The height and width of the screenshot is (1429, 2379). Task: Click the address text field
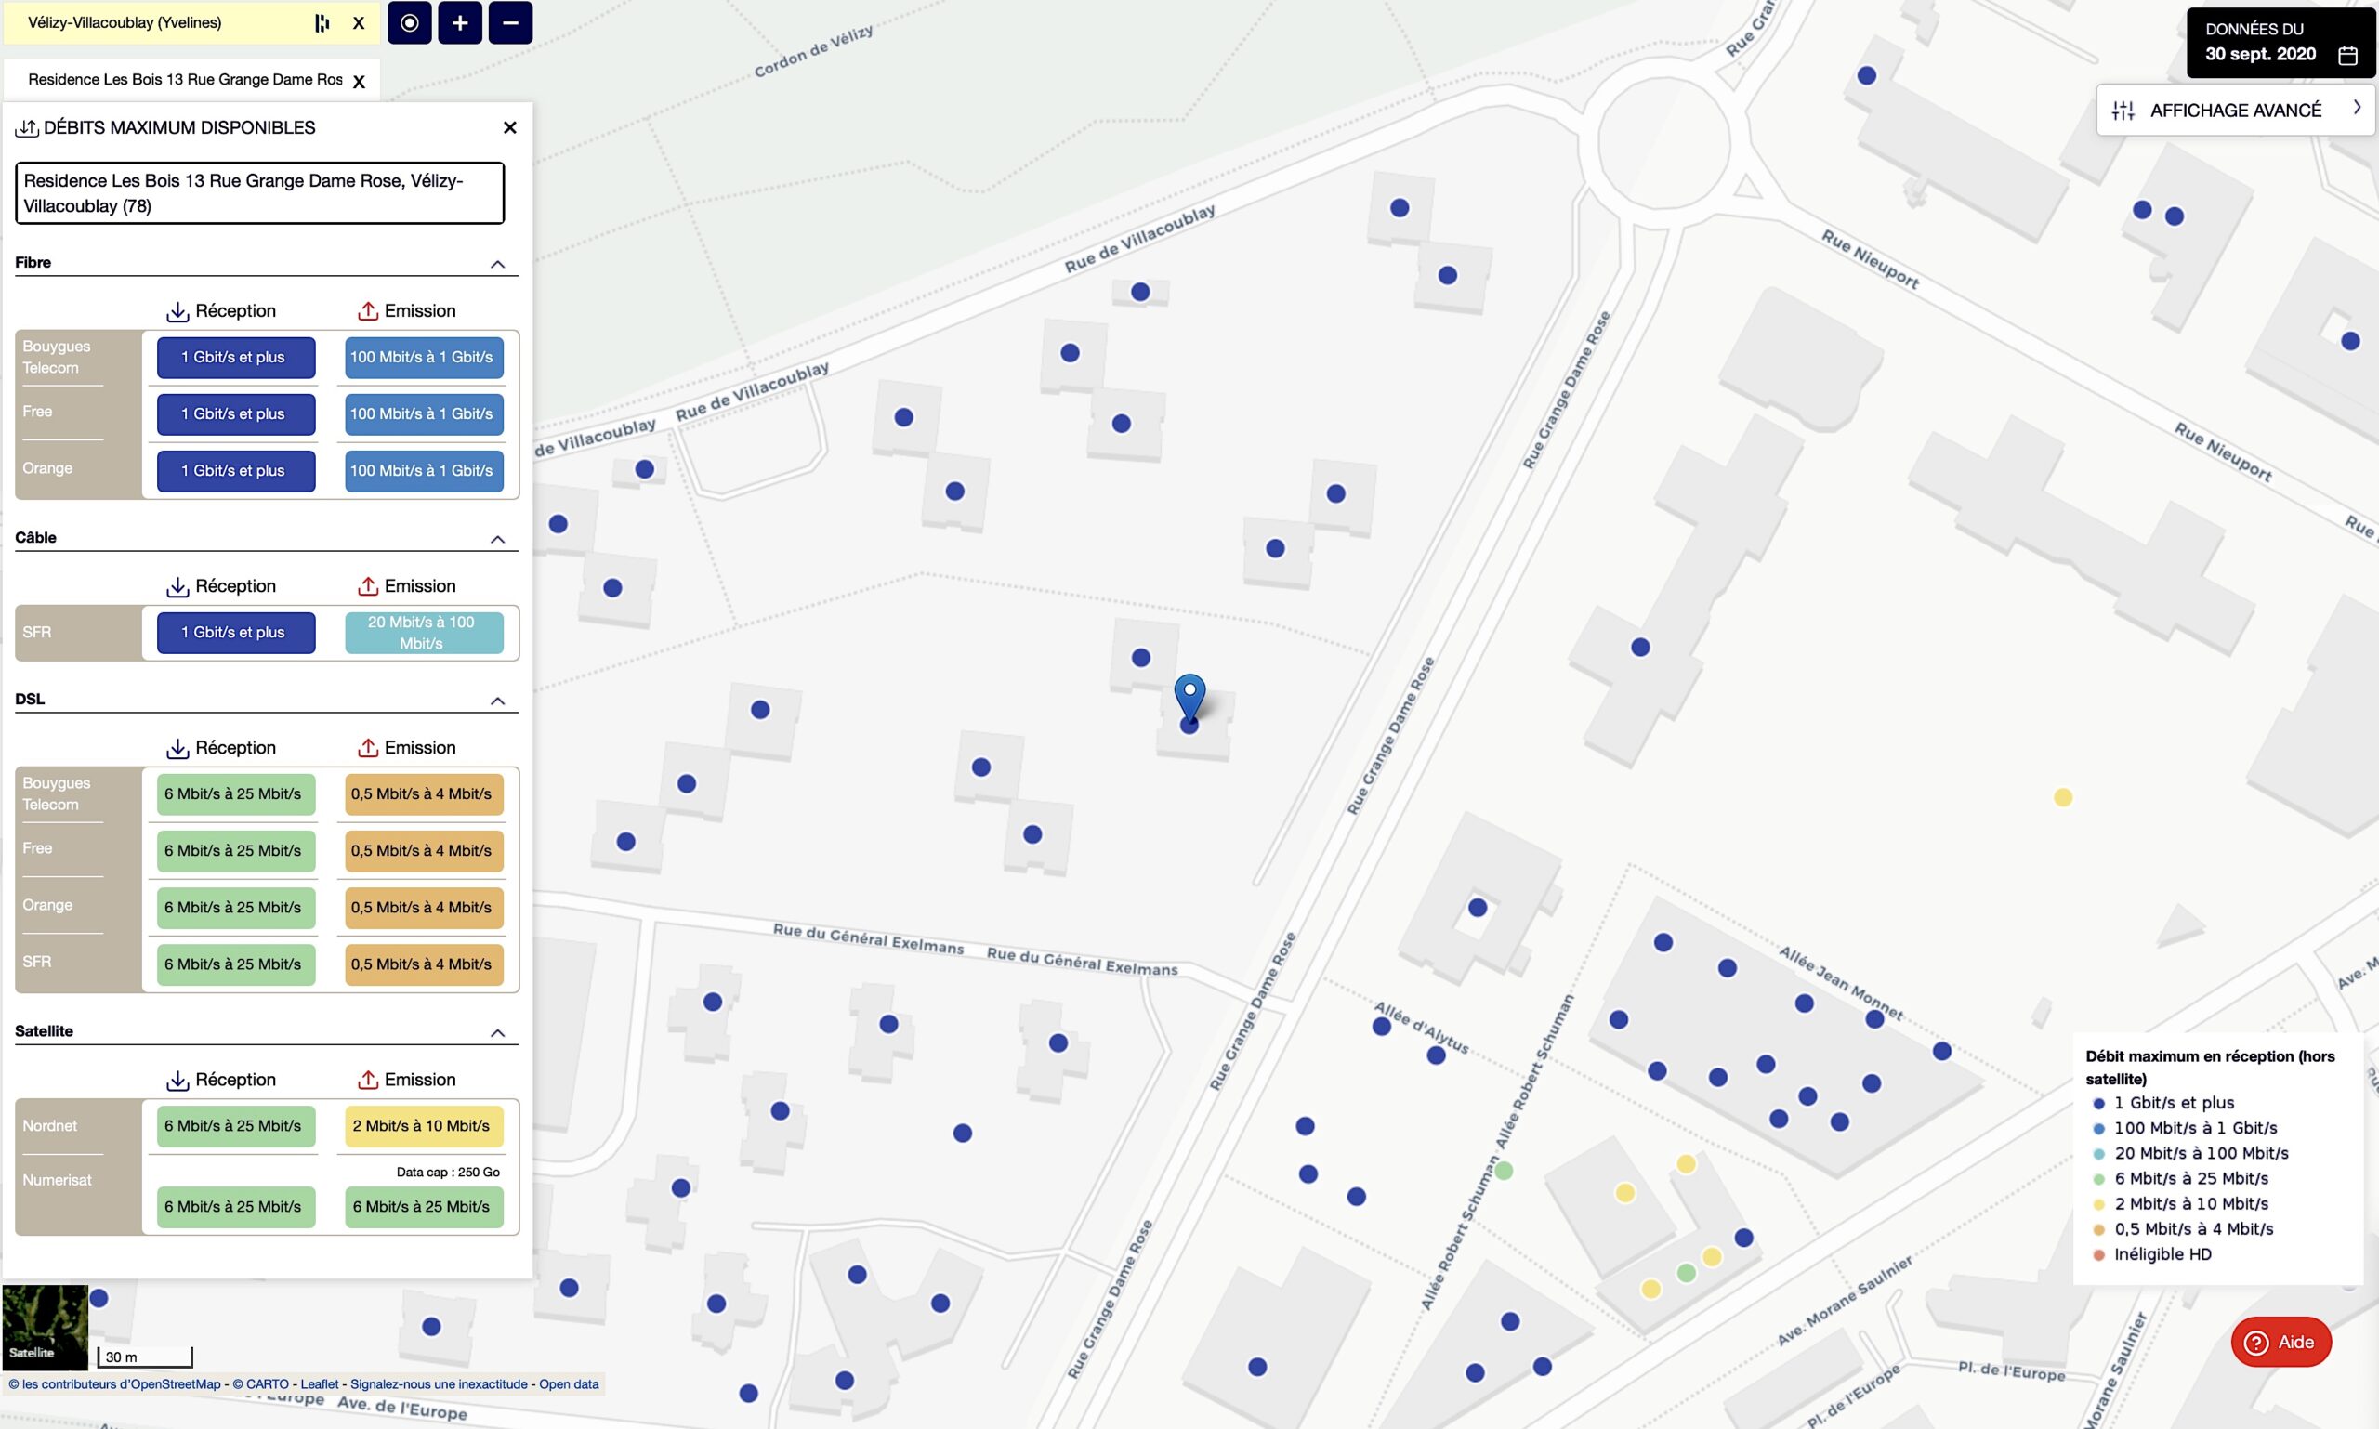(x=259, y=192)
